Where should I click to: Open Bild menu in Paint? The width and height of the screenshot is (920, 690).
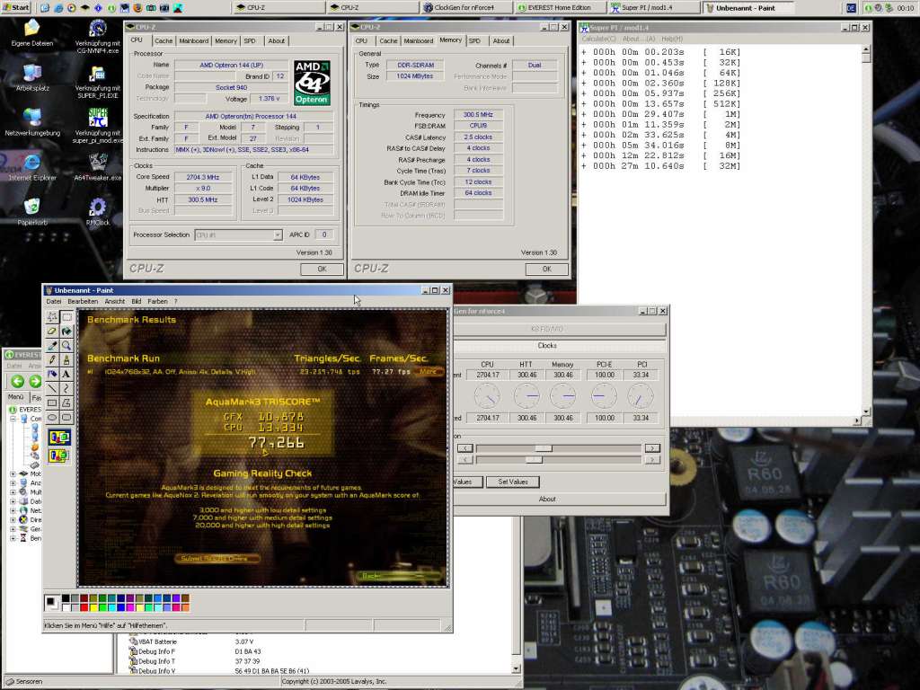point(137,302)
